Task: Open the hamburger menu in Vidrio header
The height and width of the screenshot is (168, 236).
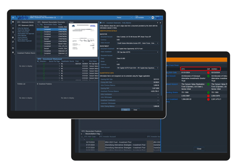Action: (13, 18)
